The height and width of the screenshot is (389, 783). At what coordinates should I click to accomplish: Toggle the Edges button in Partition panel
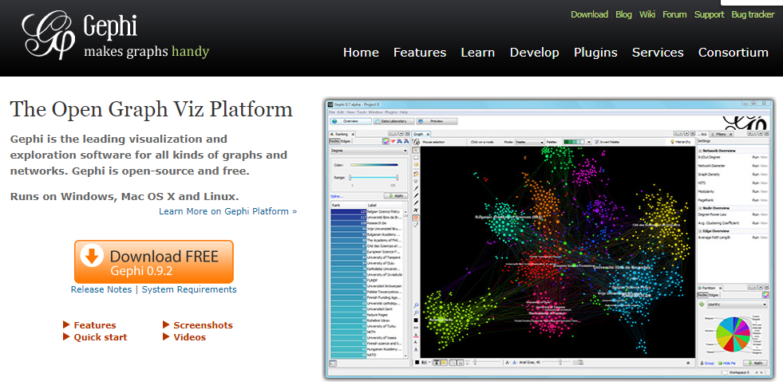tap(713, 294)
